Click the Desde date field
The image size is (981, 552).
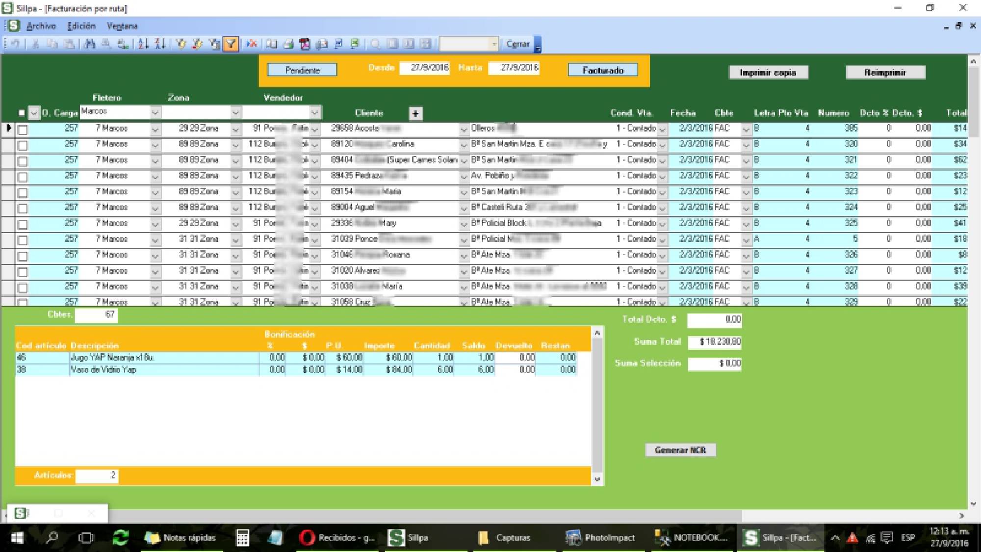click(424, 68)
